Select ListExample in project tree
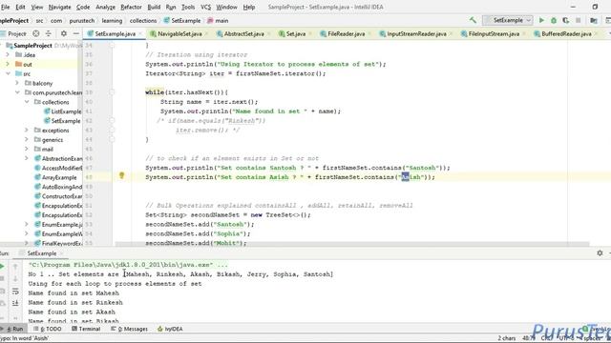611x343 pixels. pos(62,111)
